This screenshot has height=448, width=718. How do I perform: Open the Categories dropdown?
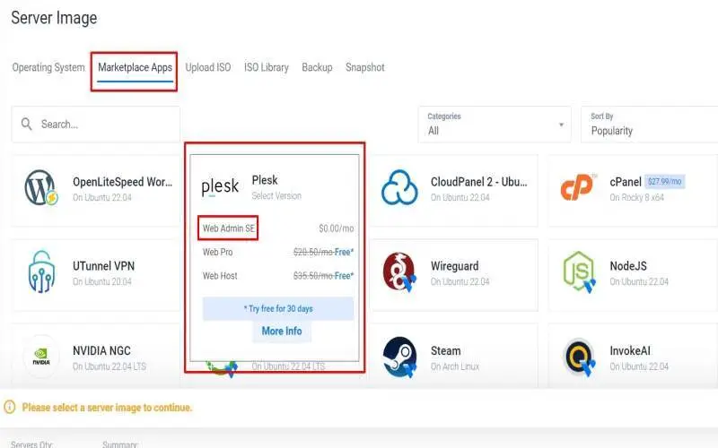point(497,125)
